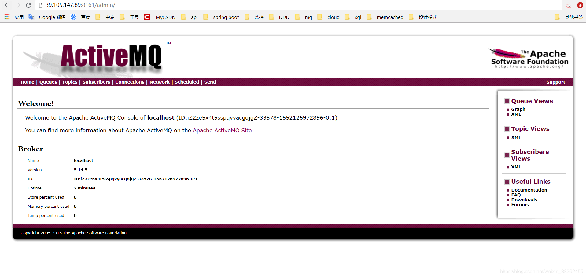586x277 pixels.
Task: Open the Downloads link
Action: coord(524,200)
